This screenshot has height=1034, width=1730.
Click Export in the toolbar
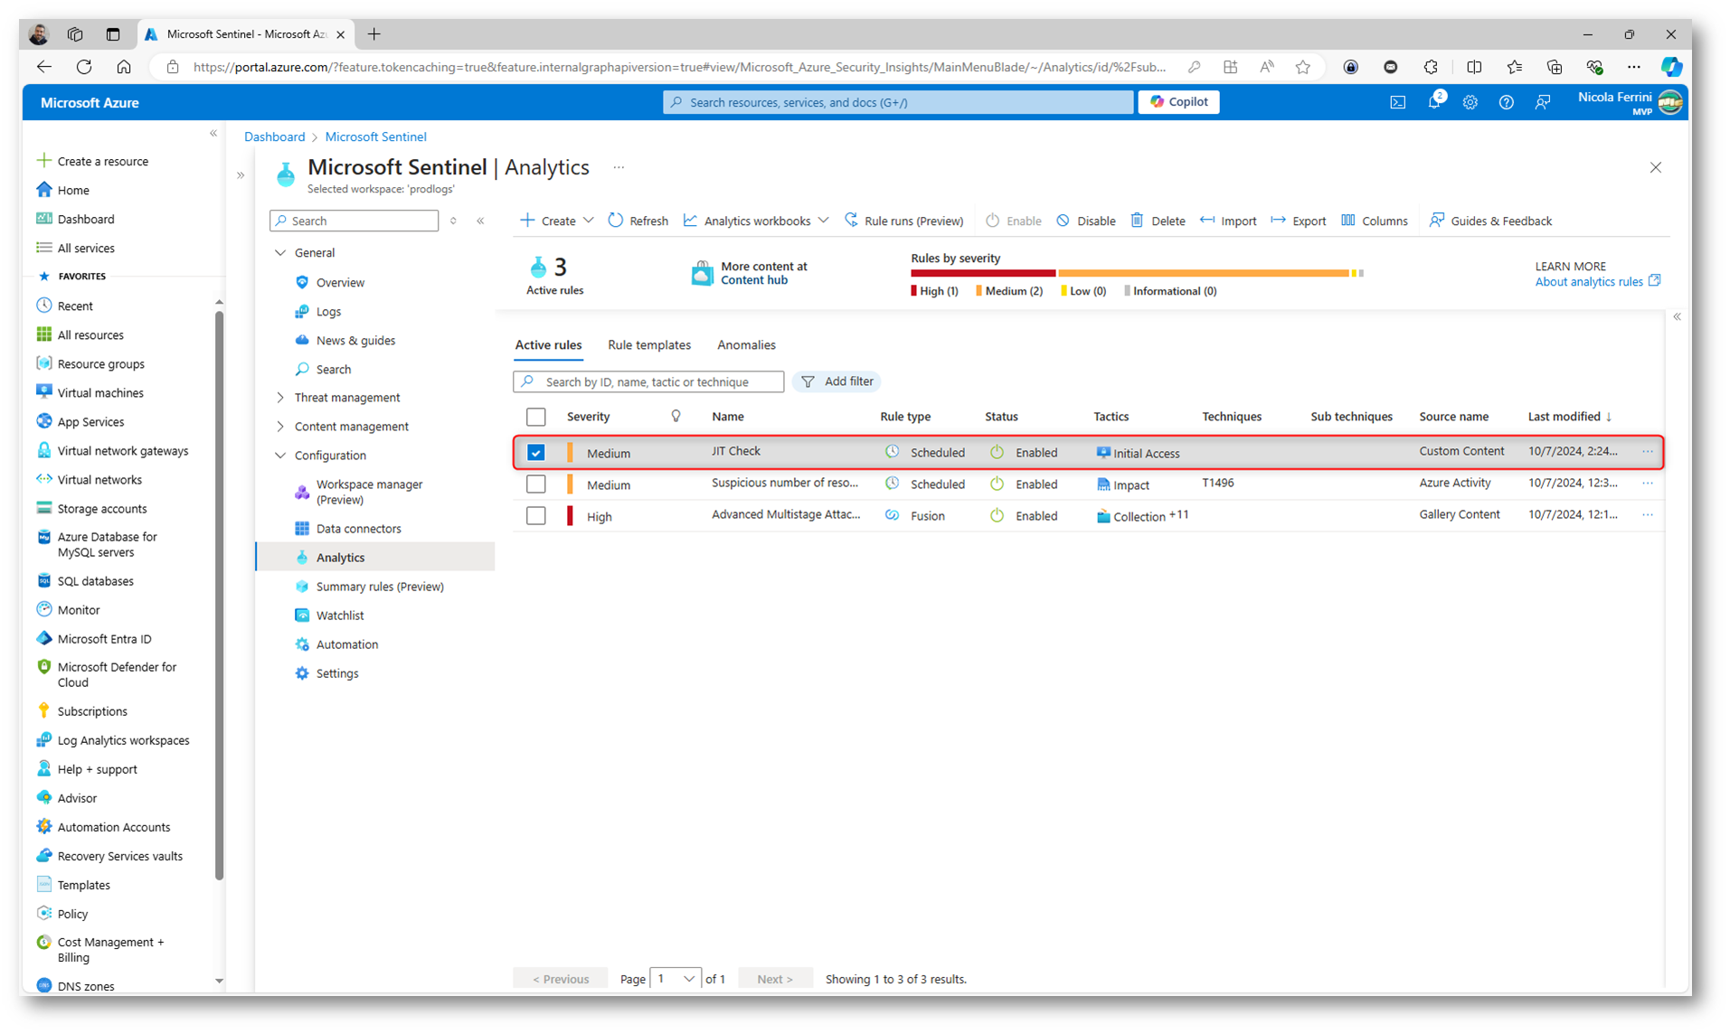click(1298, 221)
